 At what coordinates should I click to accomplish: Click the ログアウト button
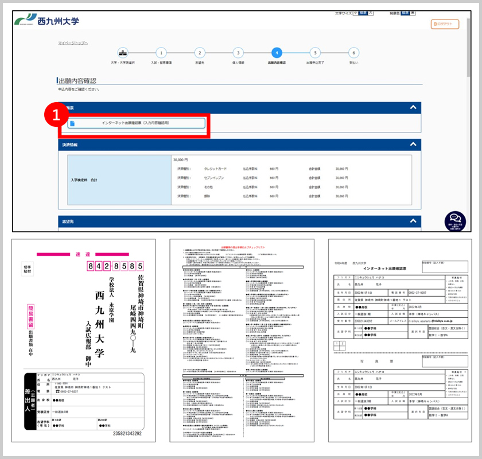pyautogui.click(x=445, y=24)
